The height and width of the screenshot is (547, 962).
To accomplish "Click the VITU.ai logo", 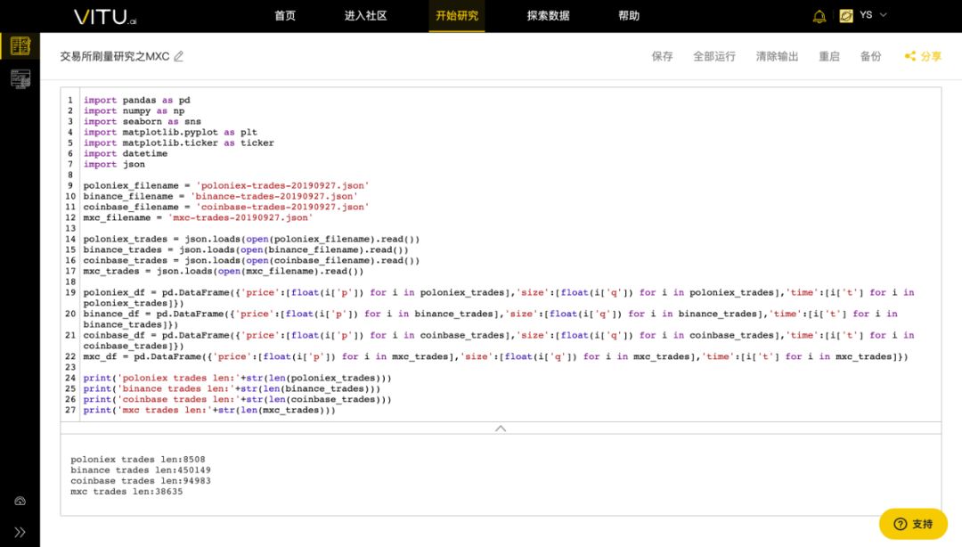I will click(105, 17).
